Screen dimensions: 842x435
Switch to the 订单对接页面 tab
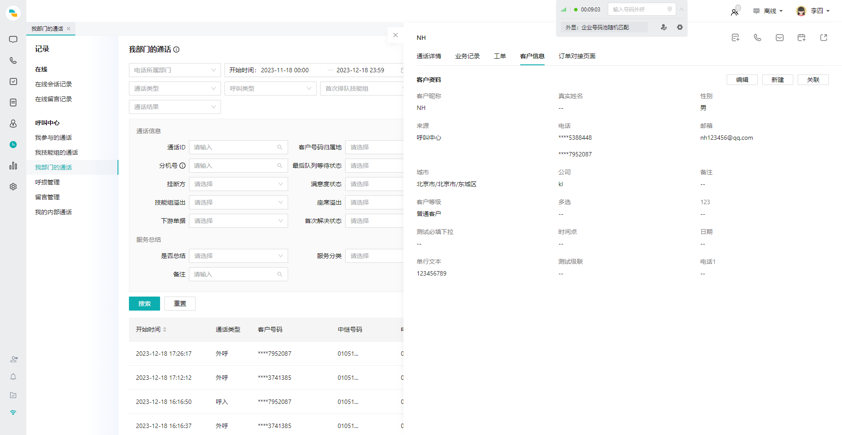577,56
